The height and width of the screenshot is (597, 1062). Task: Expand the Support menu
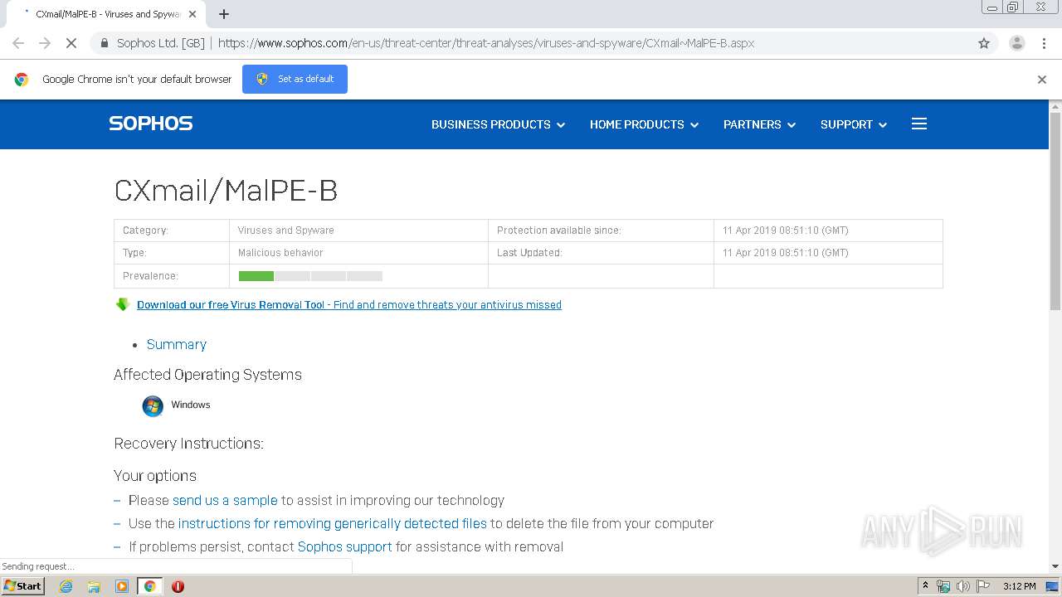click(854, 124)
